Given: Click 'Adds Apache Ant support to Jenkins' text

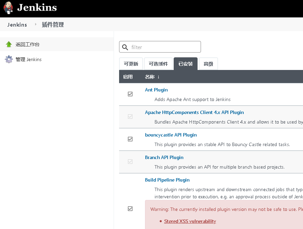Looking at the screenshot, I should (192, 100).
